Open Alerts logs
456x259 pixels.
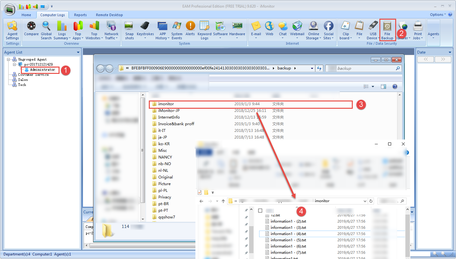[x=190, y=29]
